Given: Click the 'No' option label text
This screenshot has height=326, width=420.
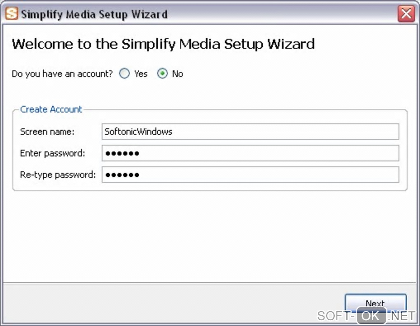Looking at the screenshot, I should [x=177, y=74].
